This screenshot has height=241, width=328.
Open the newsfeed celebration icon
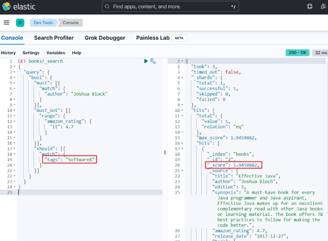coord(323,6)
